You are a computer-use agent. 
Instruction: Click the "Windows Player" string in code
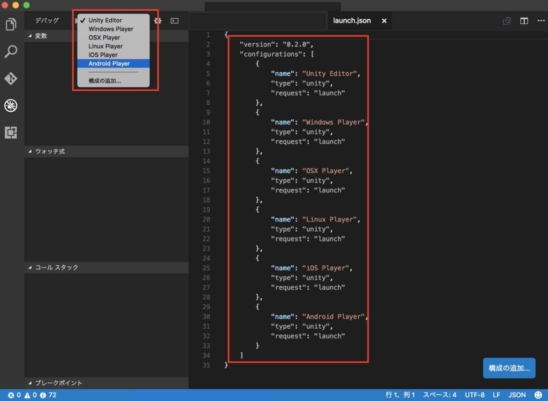pyautogui.click(x=333, y=122)
